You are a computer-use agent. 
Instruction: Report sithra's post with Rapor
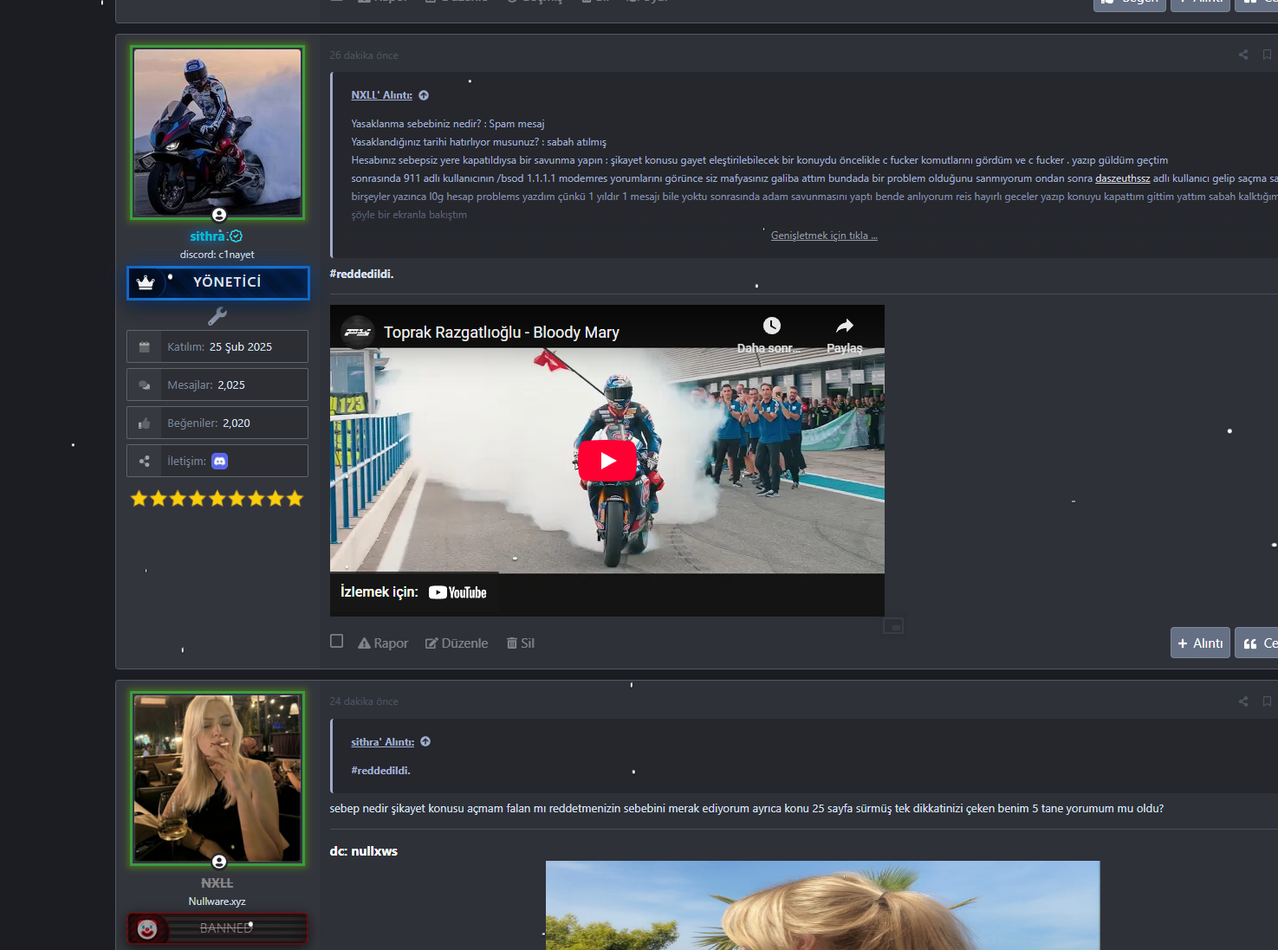point(383,643)
